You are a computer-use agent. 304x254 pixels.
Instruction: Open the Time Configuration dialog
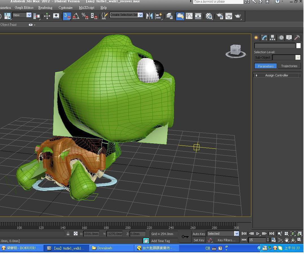click(x=273, y=240)
